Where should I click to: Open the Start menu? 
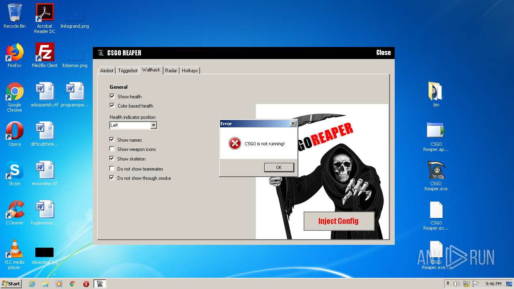click(x=11, y=284)
